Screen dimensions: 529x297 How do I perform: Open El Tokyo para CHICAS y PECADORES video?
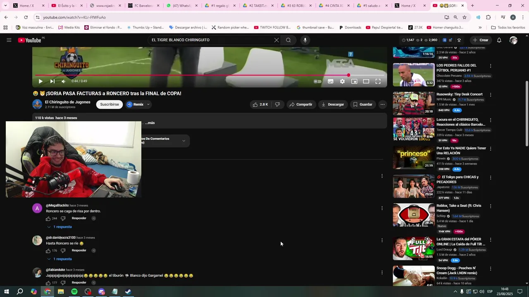(x=458, y=179)
